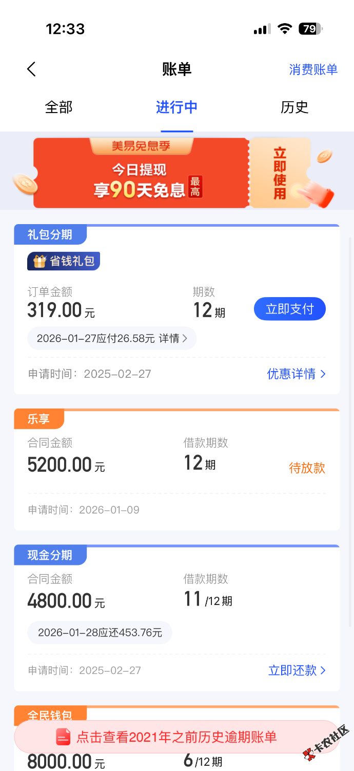Tap the back arrow icon
Viewport: 354px width, 771px height.
point(32,69)
